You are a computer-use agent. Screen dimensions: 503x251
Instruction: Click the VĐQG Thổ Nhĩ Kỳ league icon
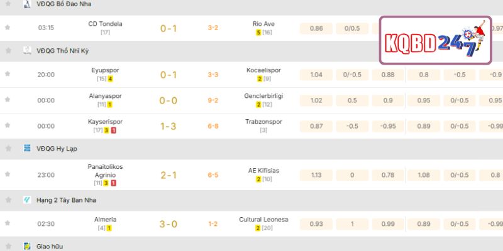click(27, 49)
